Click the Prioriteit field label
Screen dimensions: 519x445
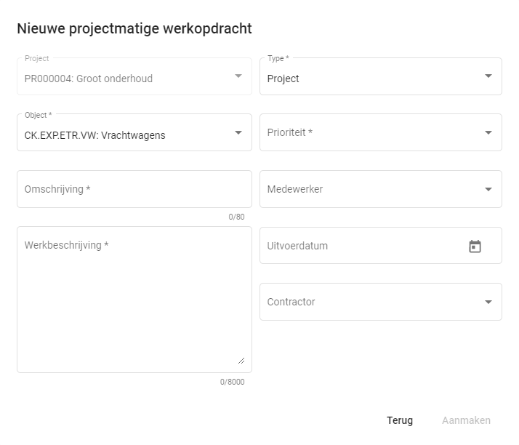[290, 132]
